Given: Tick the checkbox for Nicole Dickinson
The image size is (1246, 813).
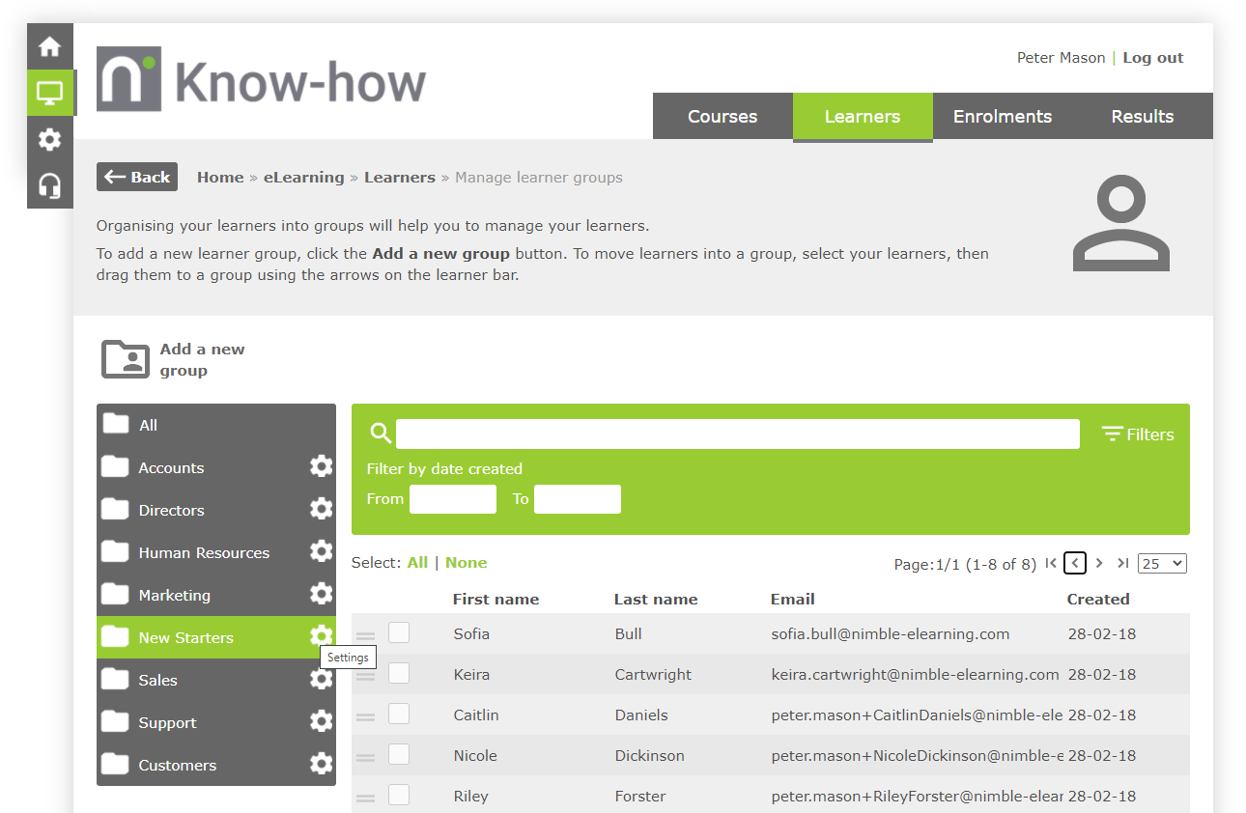Looking at the screenshot, I should click(x=399, y=754).
